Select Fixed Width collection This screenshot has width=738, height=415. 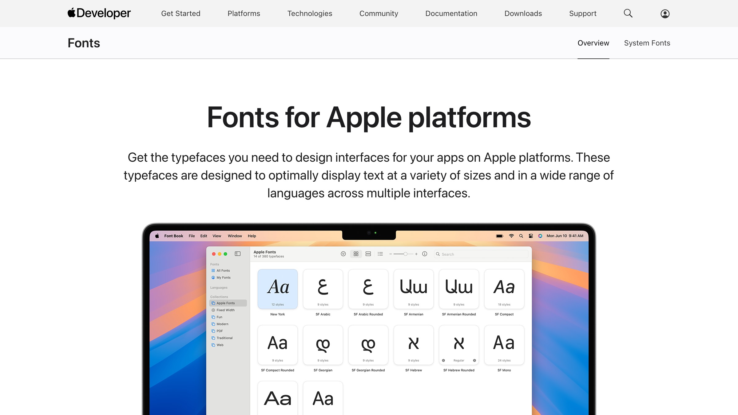coord(228,310)
